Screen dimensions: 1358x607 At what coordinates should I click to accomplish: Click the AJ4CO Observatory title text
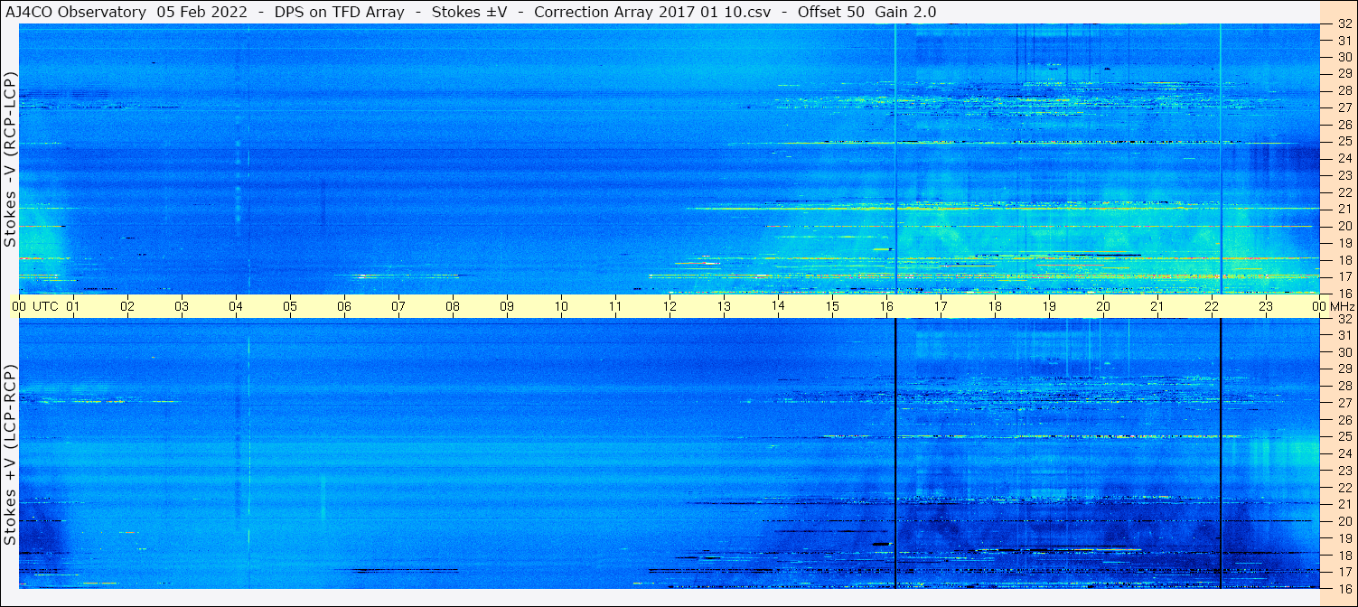pyautogui.click(x=76, y=12)
